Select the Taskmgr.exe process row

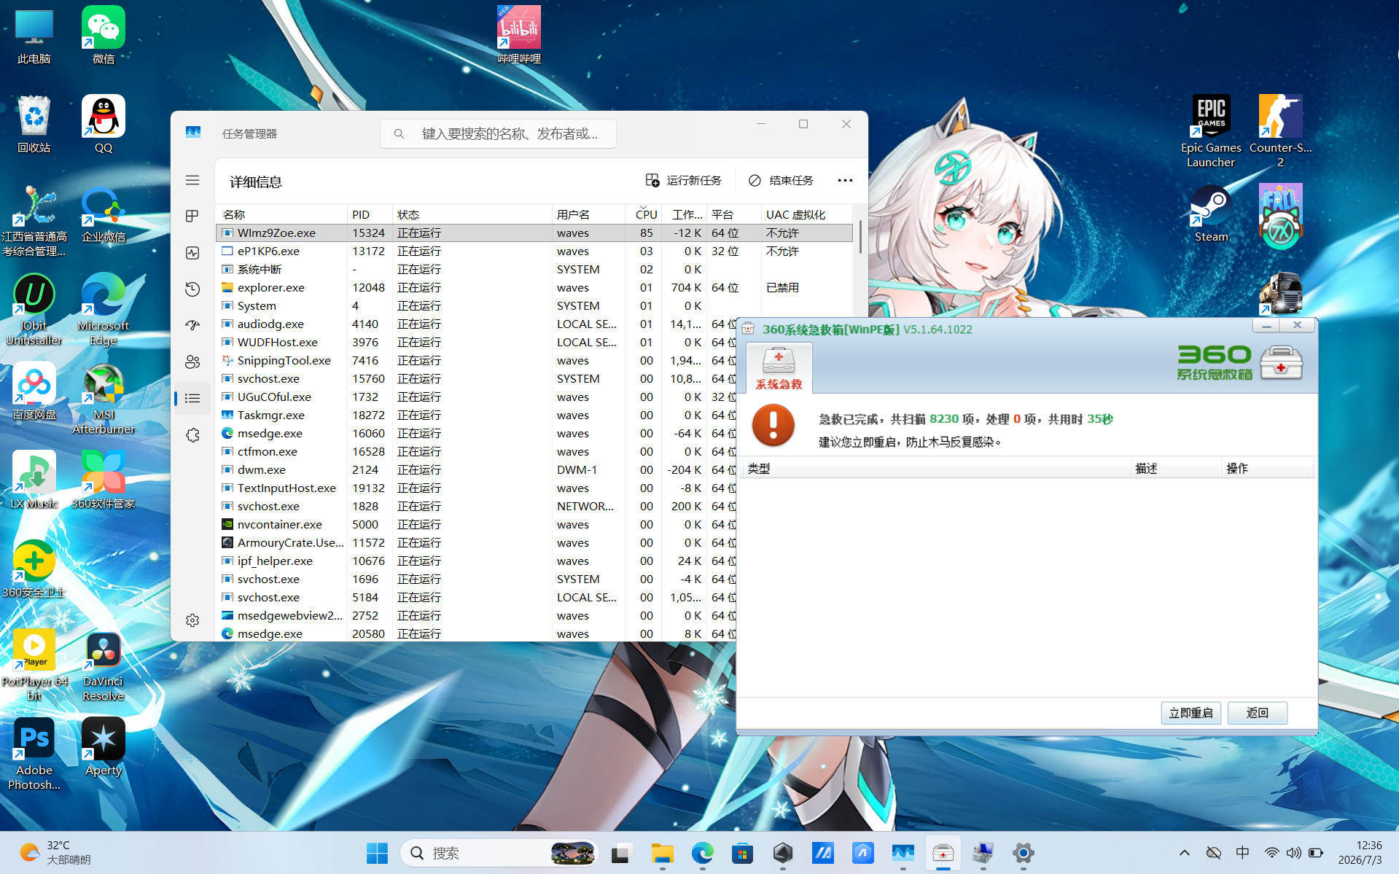click(x=476, y=415)
